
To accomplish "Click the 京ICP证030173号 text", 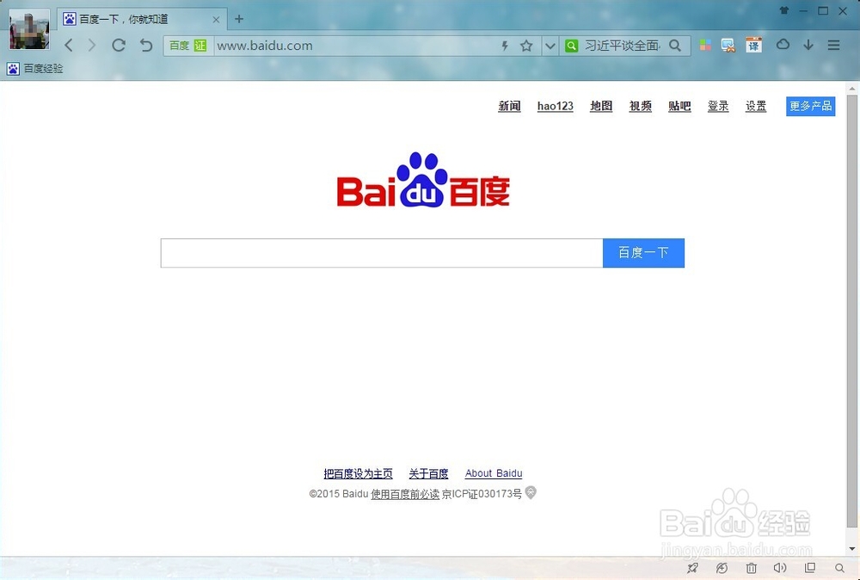I will coord(482,494).
